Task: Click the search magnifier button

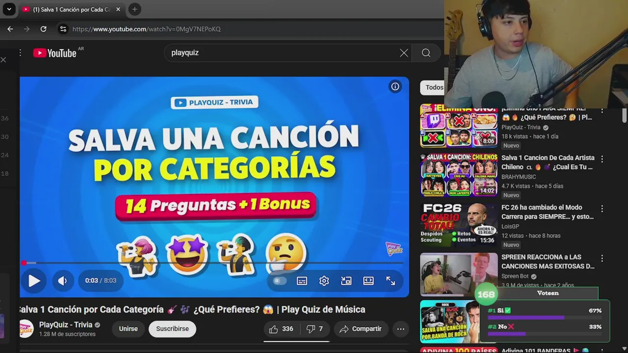Action: pos(426,53)
